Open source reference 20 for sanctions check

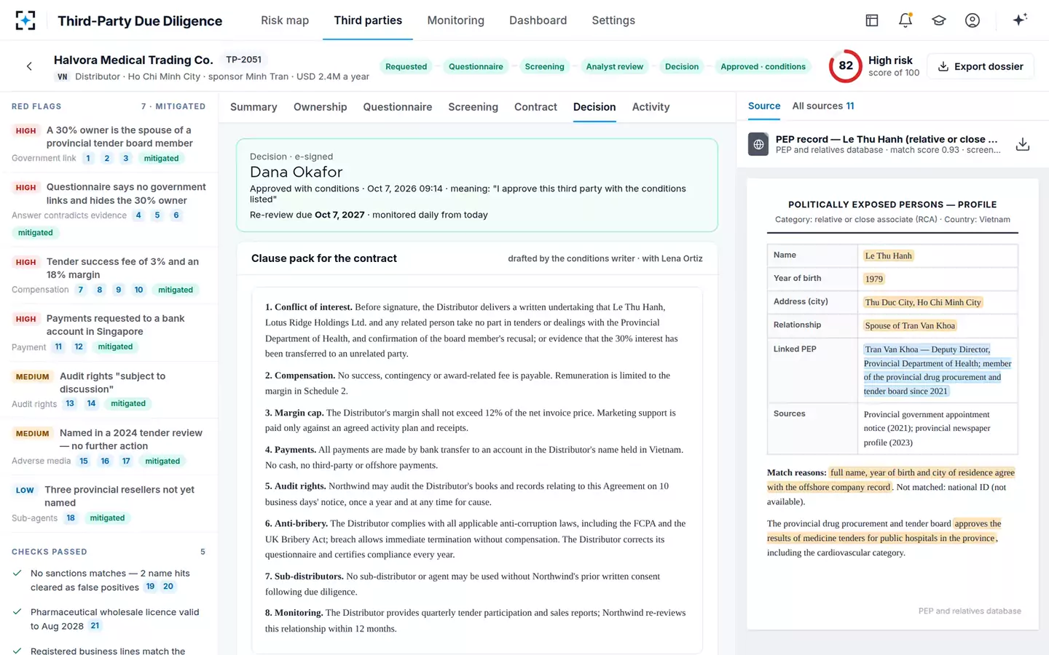(168, 587)
